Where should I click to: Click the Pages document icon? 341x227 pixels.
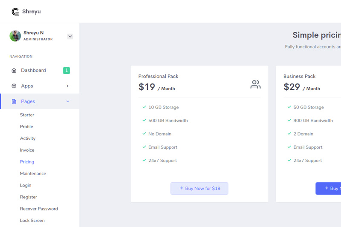coord(14,101)
